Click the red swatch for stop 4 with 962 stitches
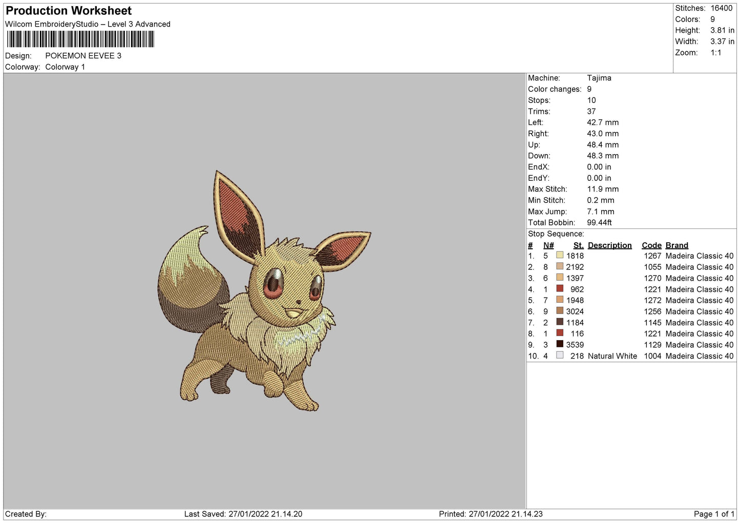Image resolution: width=740 pixels, height=523 pixels. point(560,288)
